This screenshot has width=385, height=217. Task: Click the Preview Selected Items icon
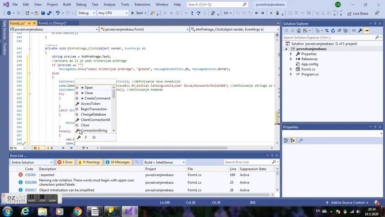pos(366,31)
